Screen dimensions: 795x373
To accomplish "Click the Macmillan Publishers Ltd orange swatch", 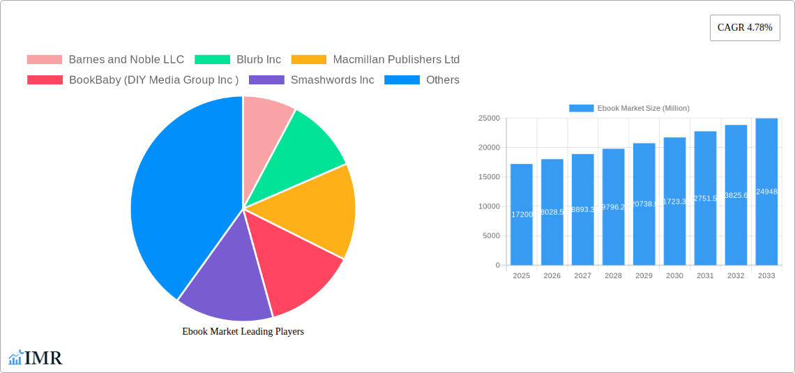I will point(309,59).
